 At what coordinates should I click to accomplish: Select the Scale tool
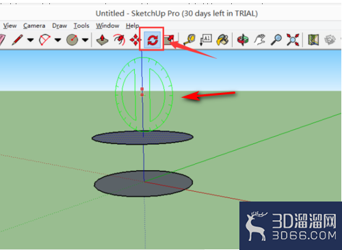[x=169, y=40]
